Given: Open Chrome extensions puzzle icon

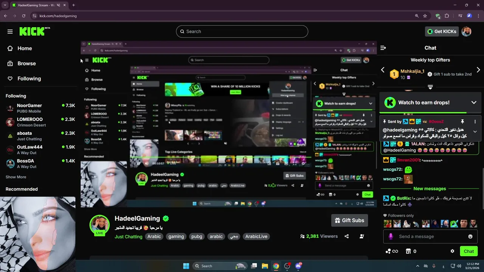Looking at the screenshot, I should [x=447, y=16].
